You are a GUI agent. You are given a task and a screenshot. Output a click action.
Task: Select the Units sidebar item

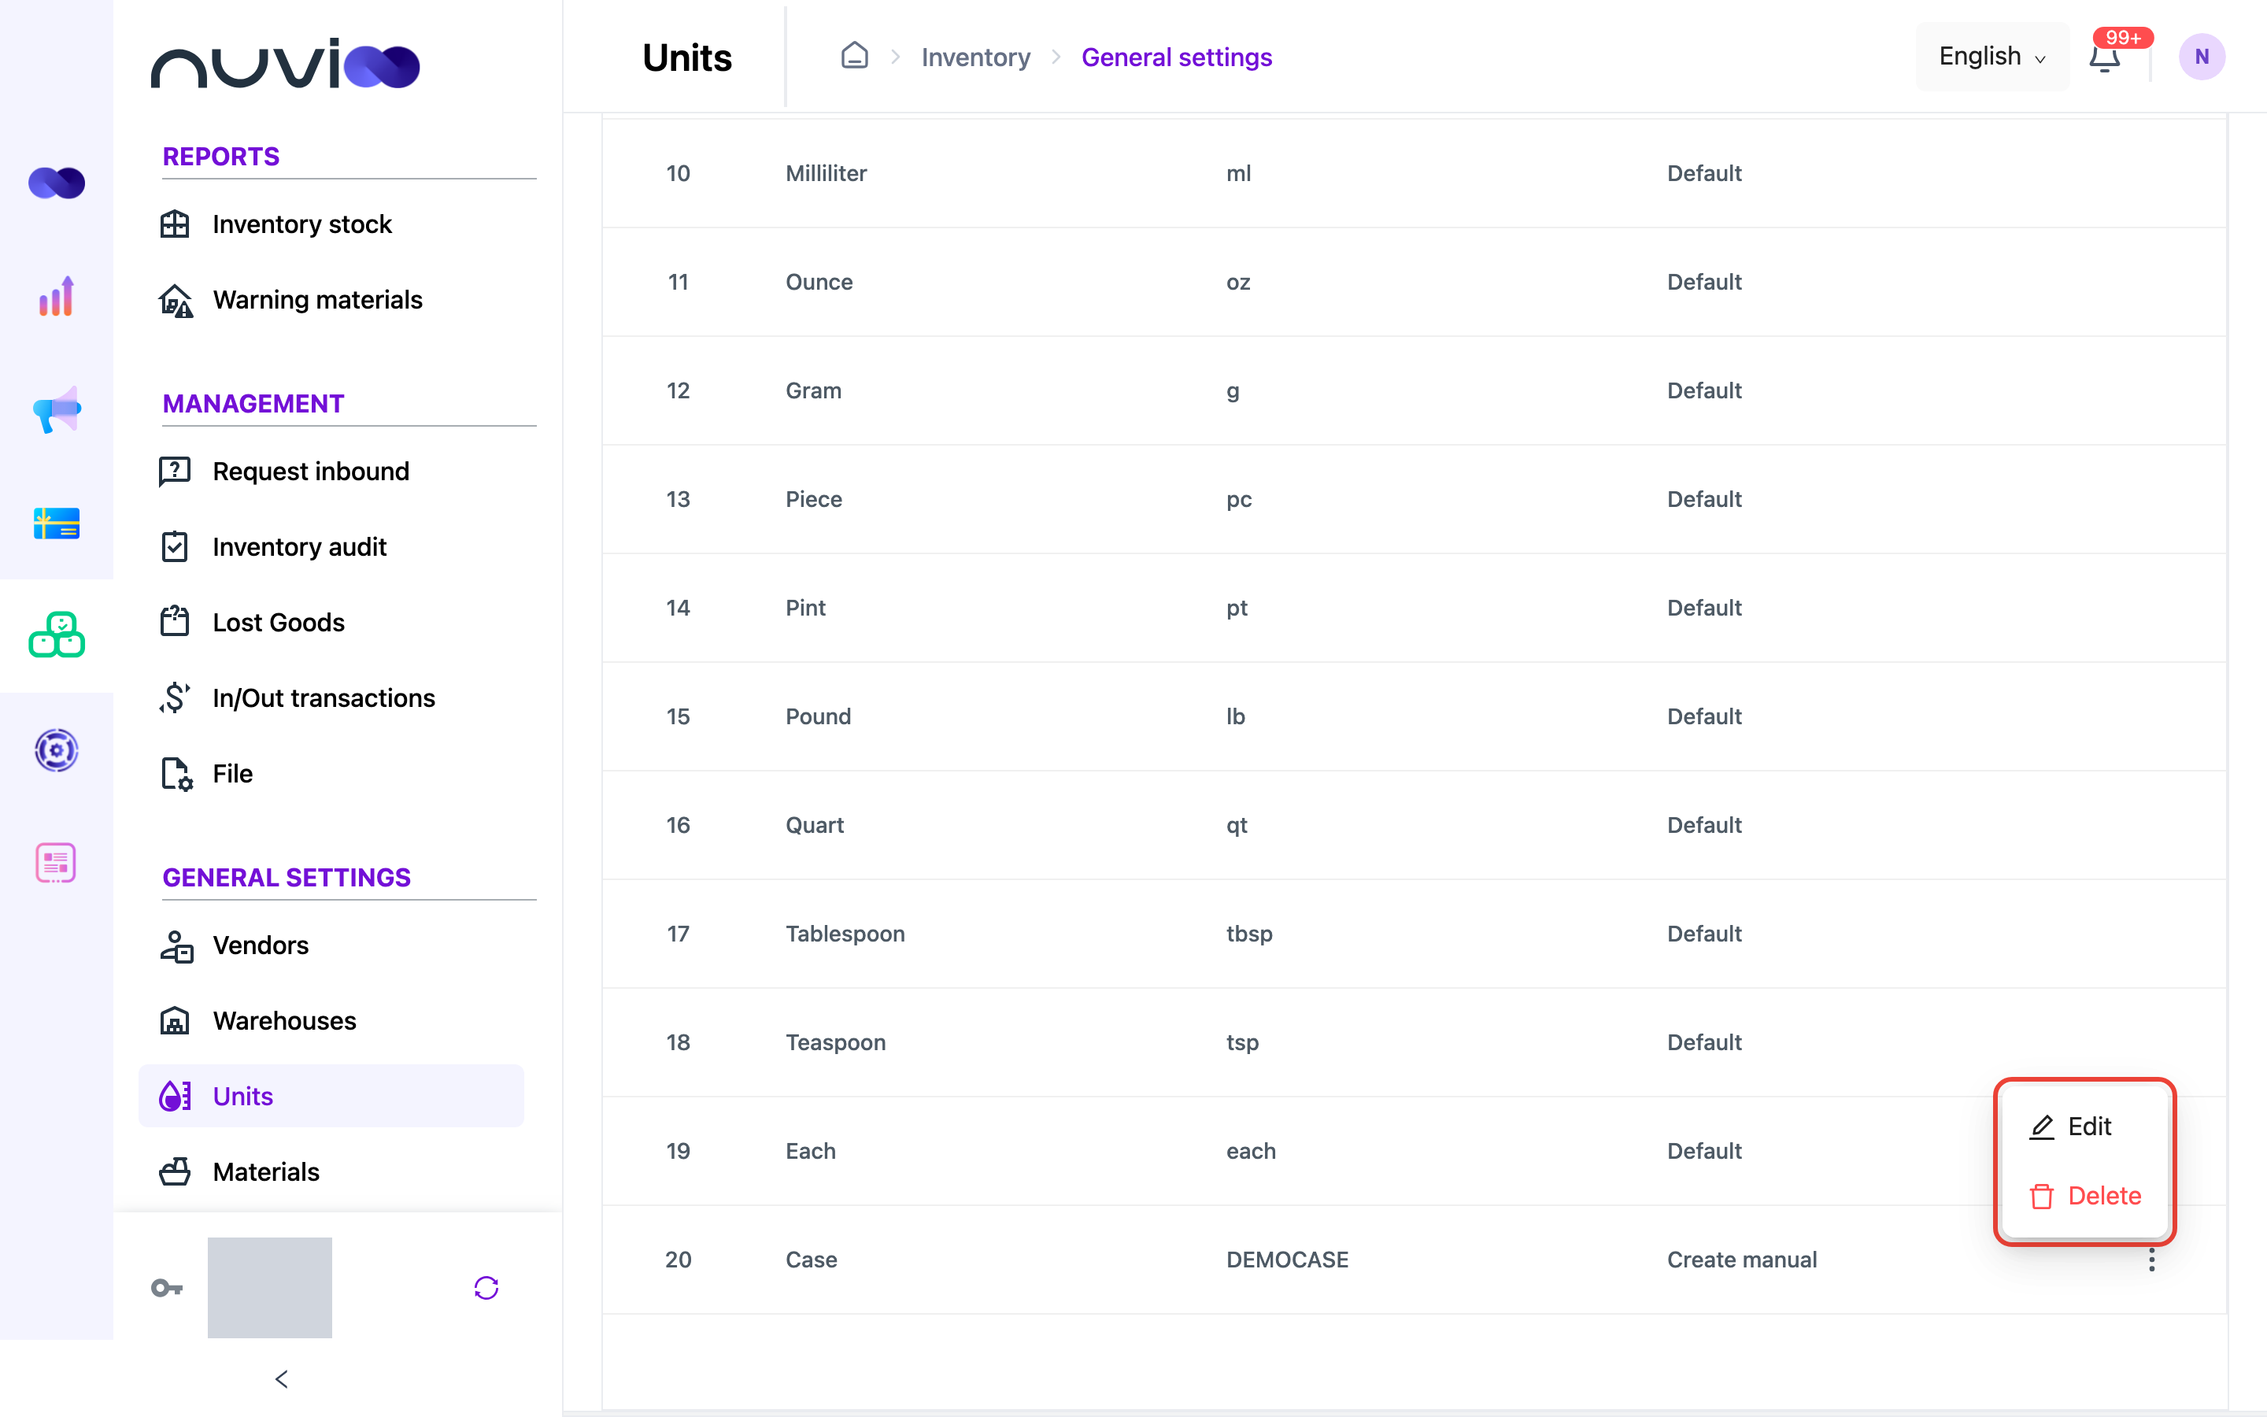point(331,1097)
